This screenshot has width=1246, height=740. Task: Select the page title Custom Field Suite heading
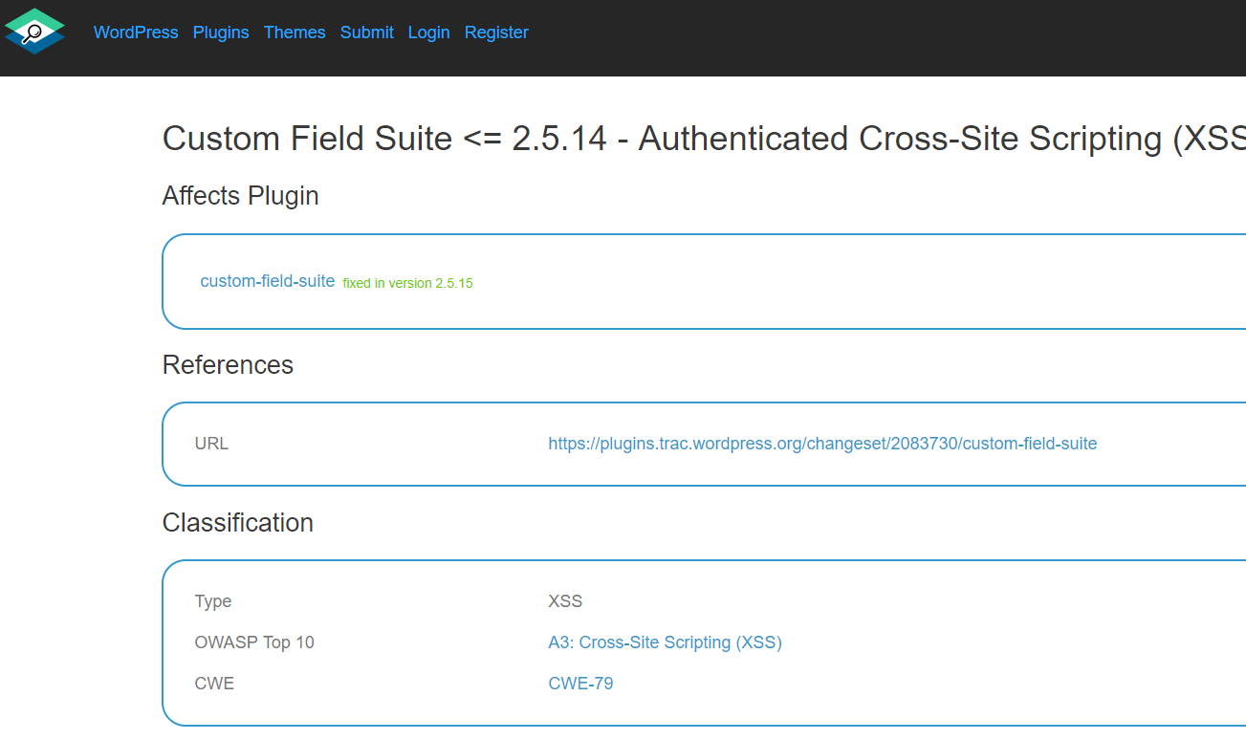(x=704, y=139)
